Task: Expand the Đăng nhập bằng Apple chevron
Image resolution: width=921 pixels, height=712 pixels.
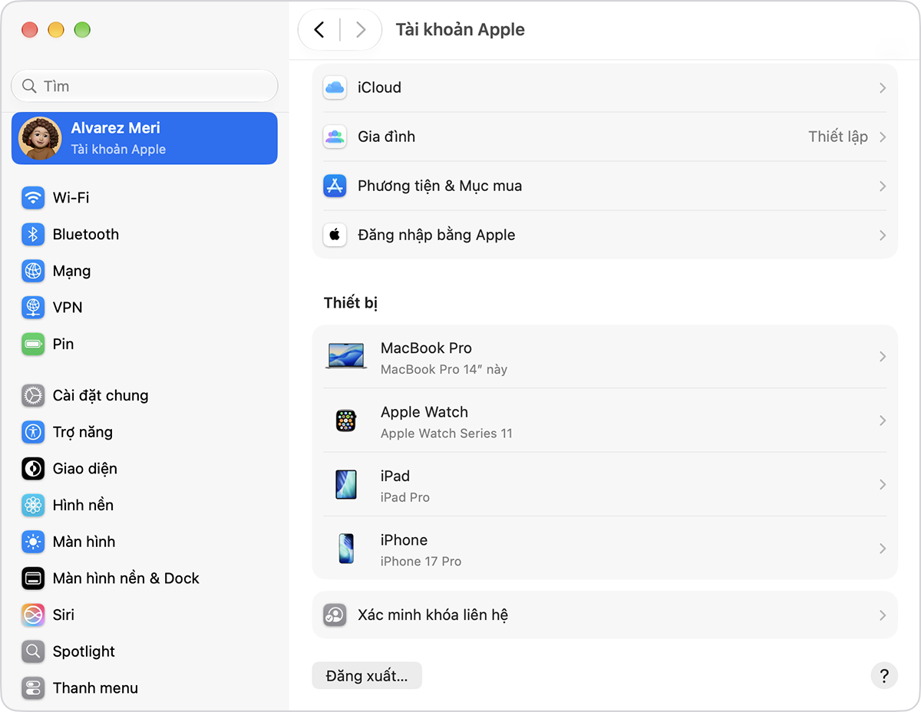Action: pos(883,236)
